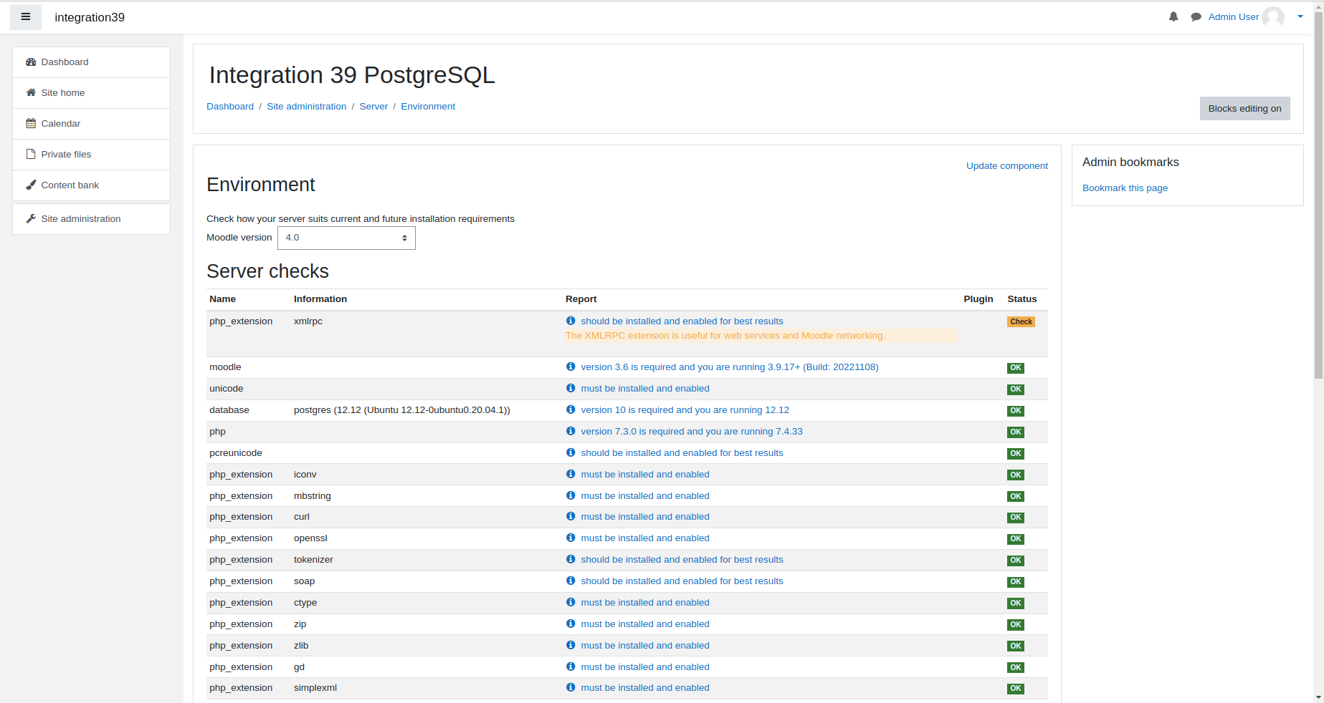Click info icon on pcreunicode row
Image resolution: width=1324 pixels, height=703 pixels.
pos(571,452)
